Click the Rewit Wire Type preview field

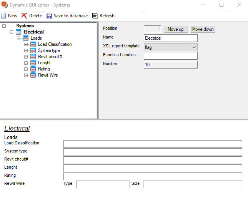[x=103, y=184]
